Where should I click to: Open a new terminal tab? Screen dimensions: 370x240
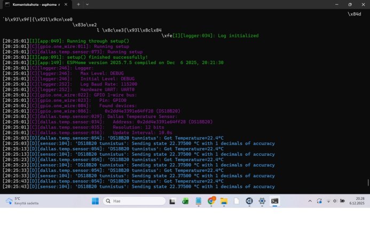pyautogui.click(x=78, y=4)
